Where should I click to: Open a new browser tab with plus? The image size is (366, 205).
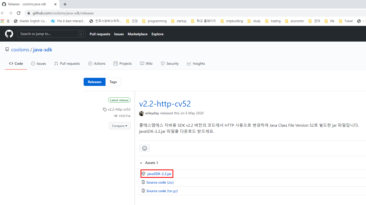(65, 4)
